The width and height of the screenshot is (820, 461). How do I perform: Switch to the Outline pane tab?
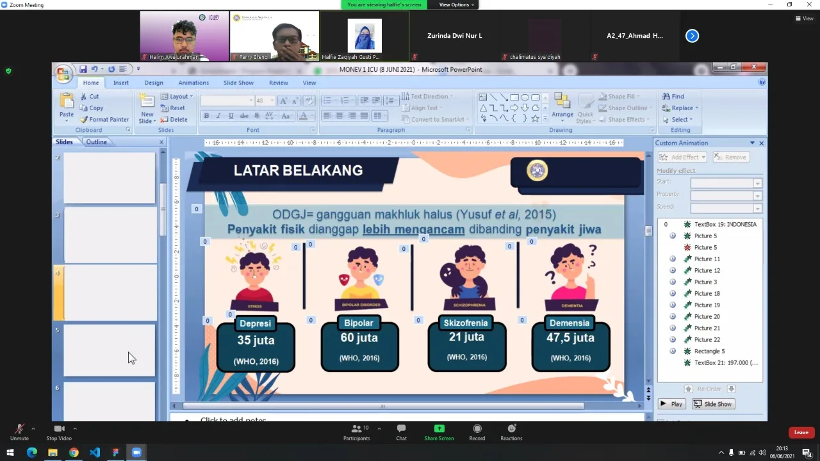(x=97, y=142)
